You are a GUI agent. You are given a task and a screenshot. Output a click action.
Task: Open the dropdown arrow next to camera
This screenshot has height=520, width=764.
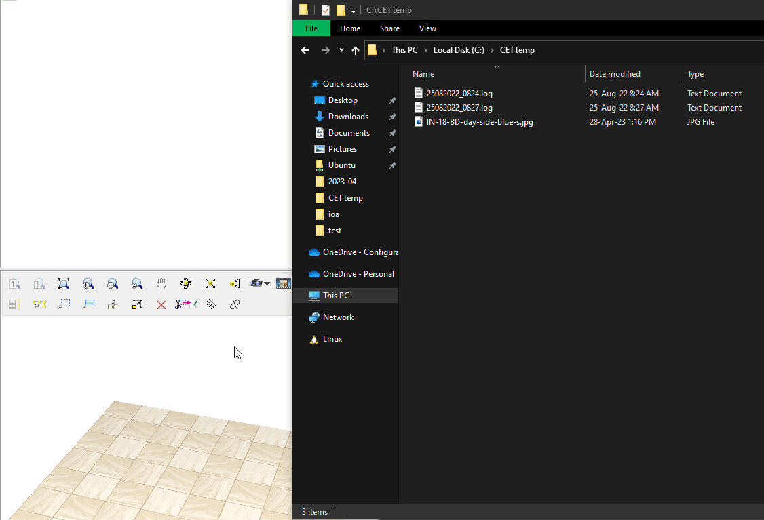[x=267, y=284]
